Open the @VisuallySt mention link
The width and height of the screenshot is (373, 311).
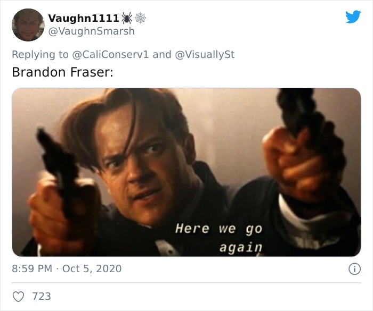click(x=205, y=54)
